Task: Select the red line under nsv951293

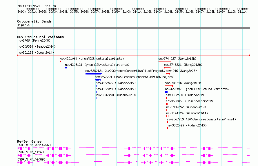Action: pos(133,55)
